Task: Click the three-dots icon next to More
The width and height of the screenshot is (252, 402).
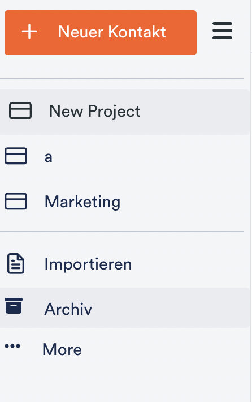Action: pyautogui.click(x=12, y=346)
